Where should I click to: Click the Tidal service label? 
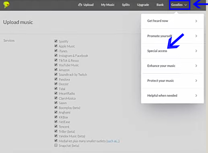click(x=62, y=89)
